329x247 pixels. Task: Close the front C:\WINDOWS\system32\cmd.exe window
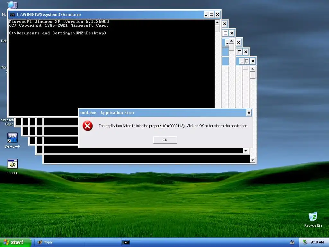click(218, 14)
